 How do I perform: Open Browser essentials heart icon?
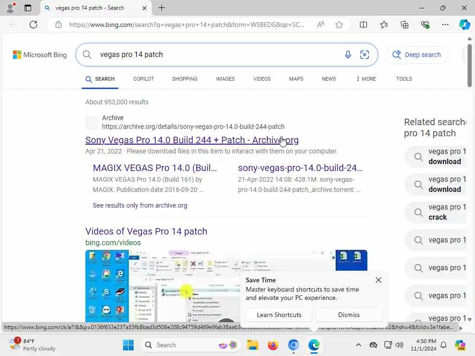pos(425,25)
